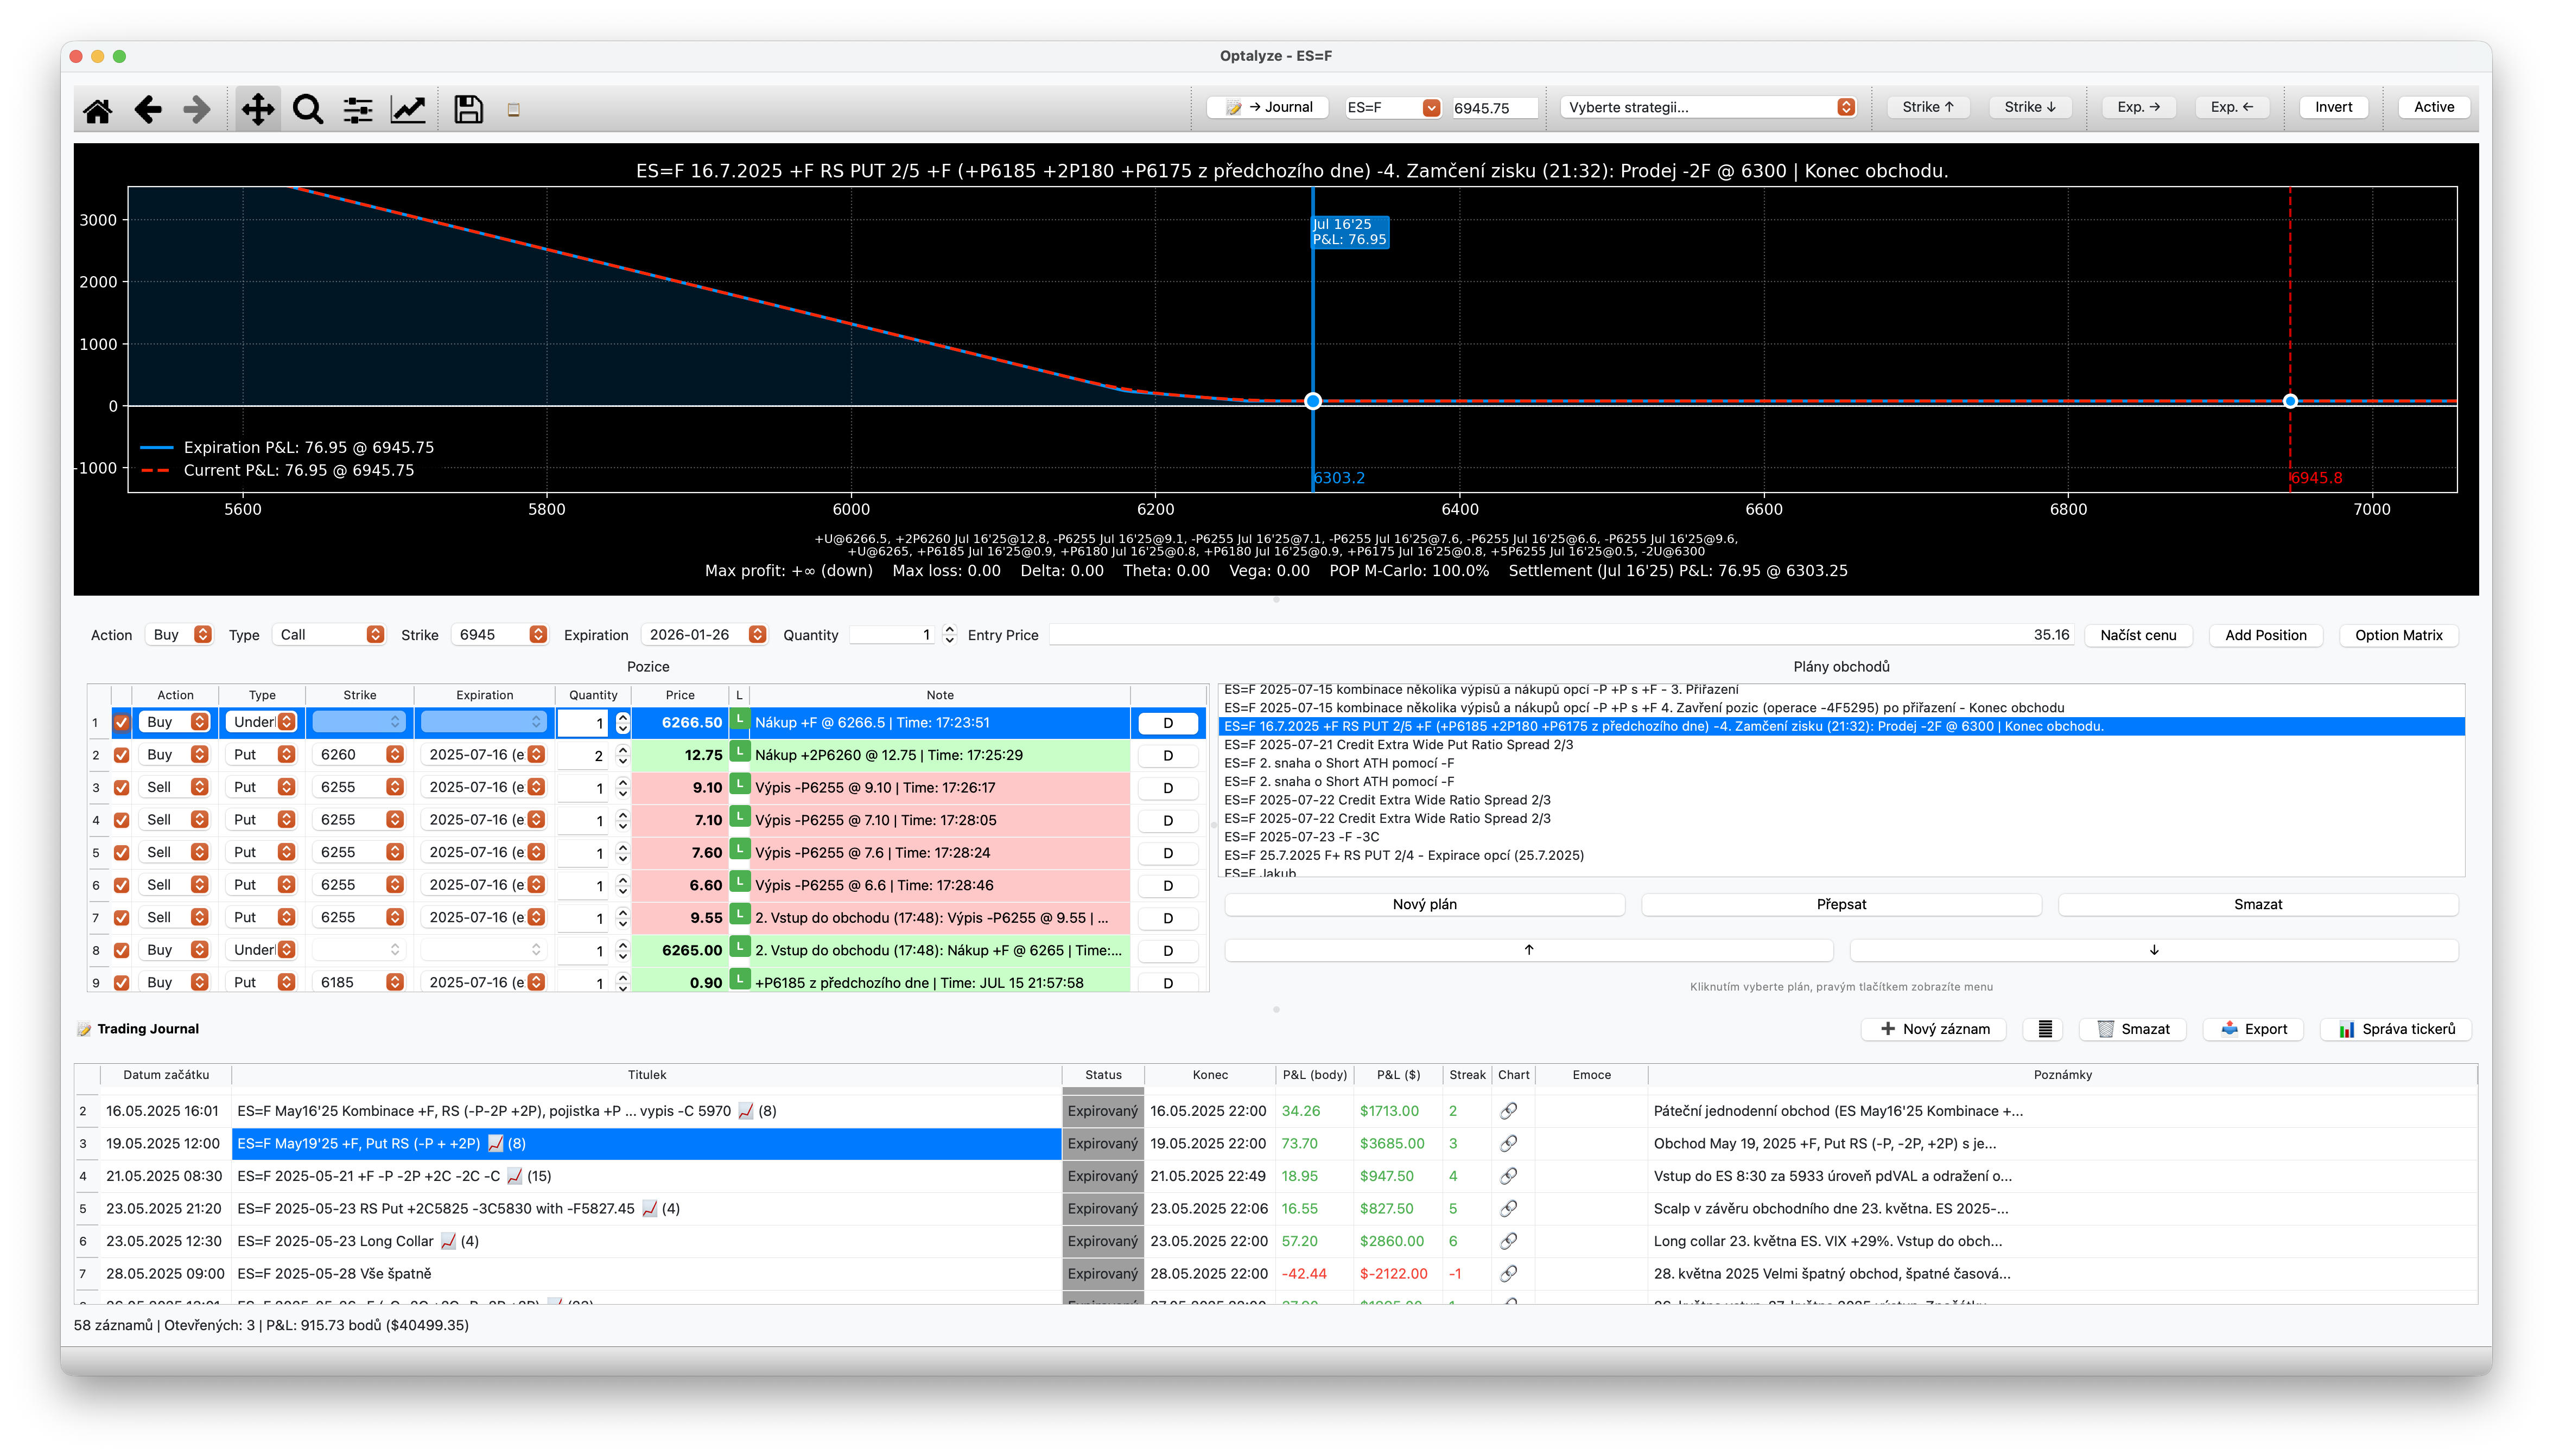Toggle the checkbox in position row 8
The image size is (2553, 1456).
coord(122,950)
